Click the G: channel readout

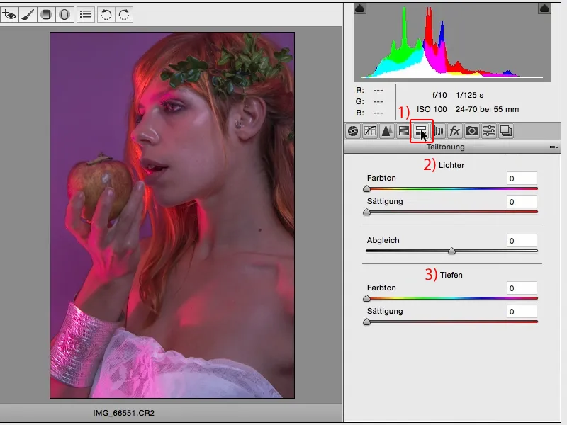pos(369,101)
